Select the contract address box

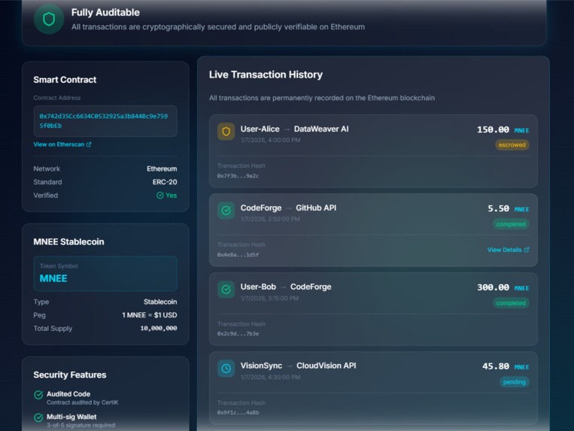(105, 121)
